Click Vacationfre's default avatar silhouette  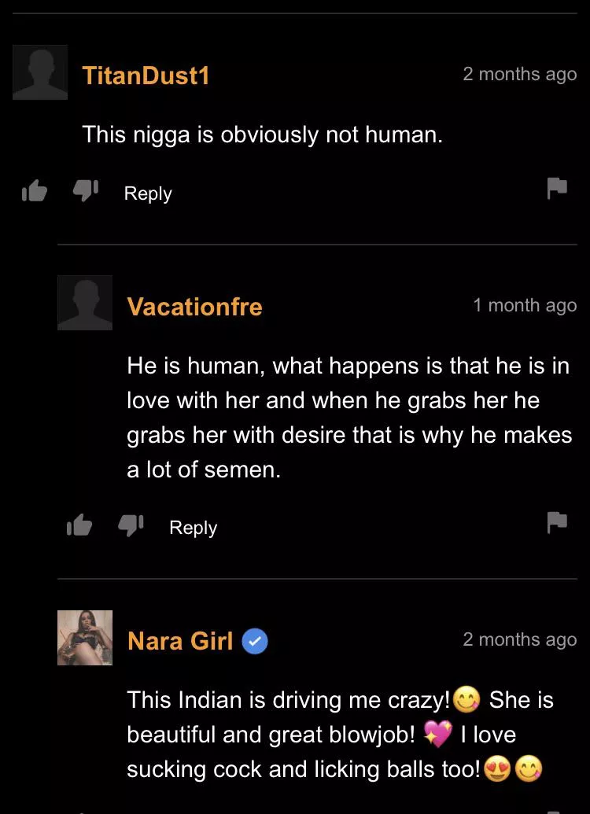click(x=85, y=303)
